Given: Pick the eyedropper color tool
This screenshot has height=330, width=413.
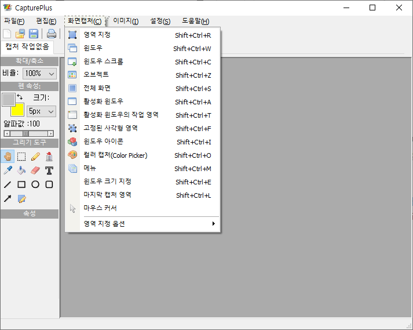Looking at the screenshot, I should pyautogui.click(x=8, y=171).
